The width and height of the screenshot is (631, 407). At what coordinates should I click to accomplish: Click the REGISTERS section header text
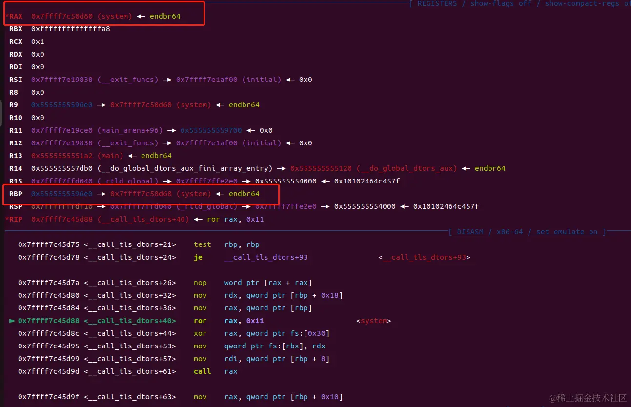tap(437, 3)
